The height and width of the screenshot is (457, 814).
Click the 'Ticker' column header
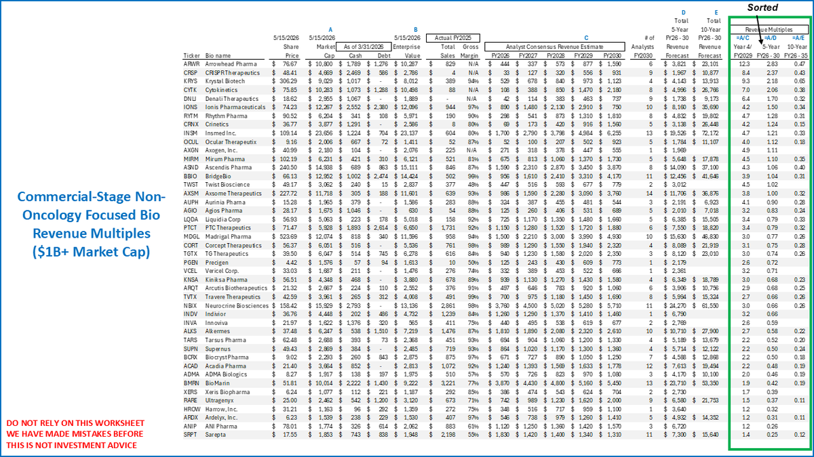tap(191, 55)
